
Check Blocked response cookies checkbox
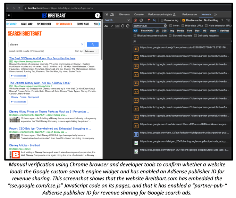135,35
